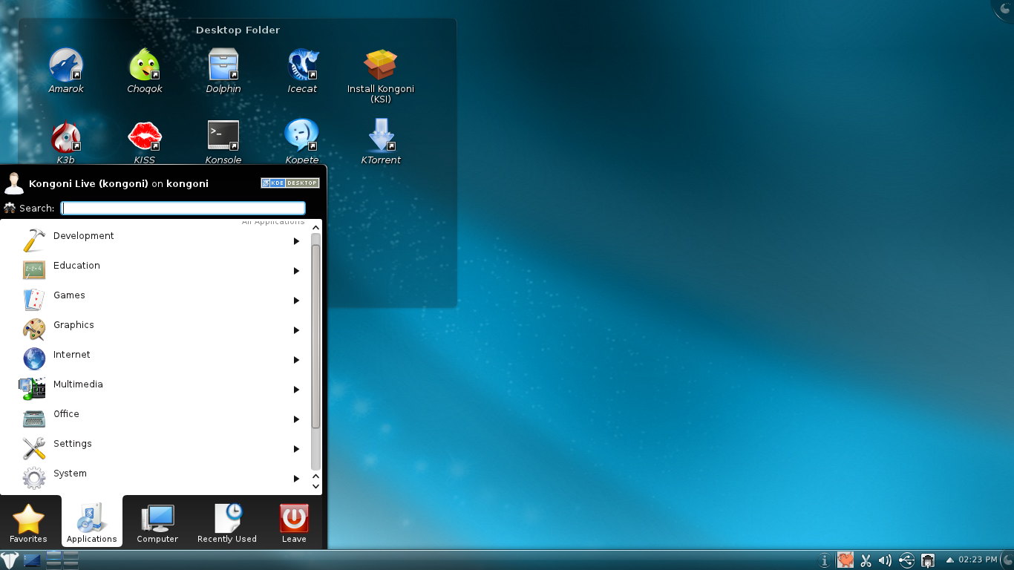The image size is (1014, 570).
Task: Open the Dolphin file manager icon
Action: 223,63
